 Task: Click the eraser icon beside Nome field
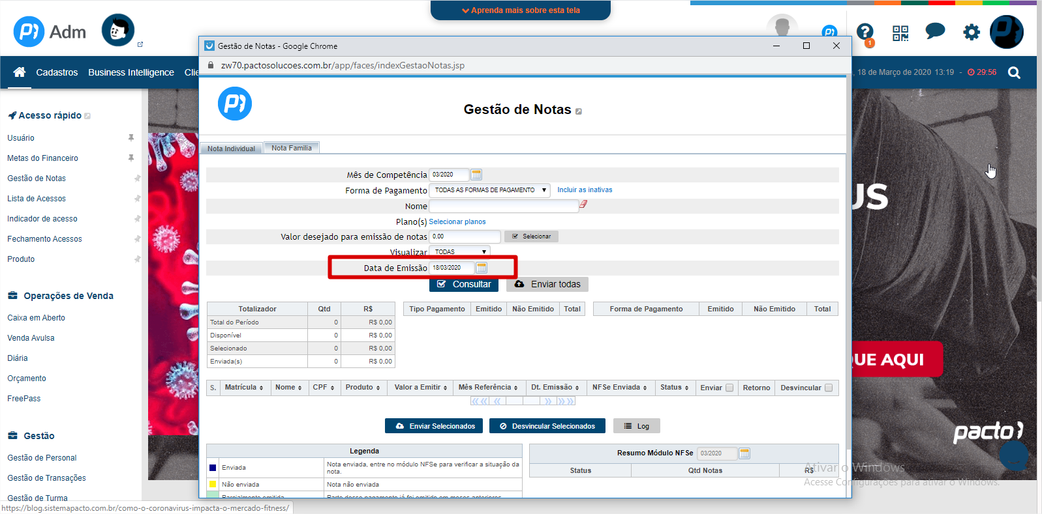pyautogui.click(x=583, y=205)
